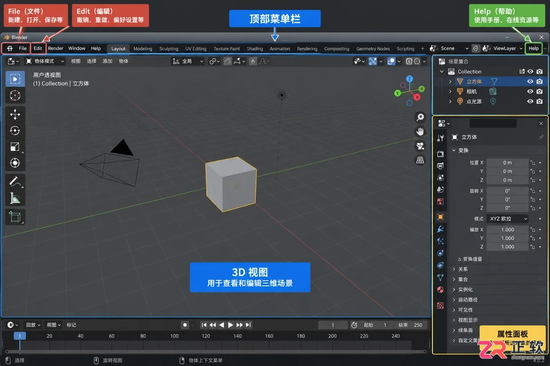Open the 回放 dropdown in the timeline
The height and width of the screenshot is (366, 550).
tap(33, 325)
